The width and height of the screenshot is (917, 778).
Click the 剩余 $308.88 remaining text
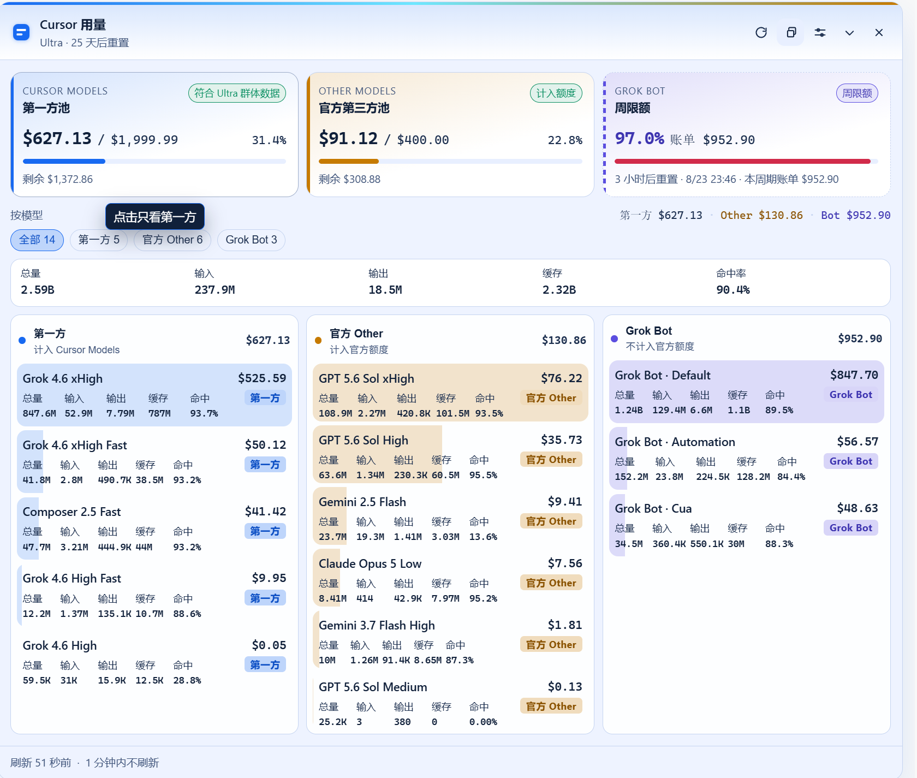tap(349, 179)
